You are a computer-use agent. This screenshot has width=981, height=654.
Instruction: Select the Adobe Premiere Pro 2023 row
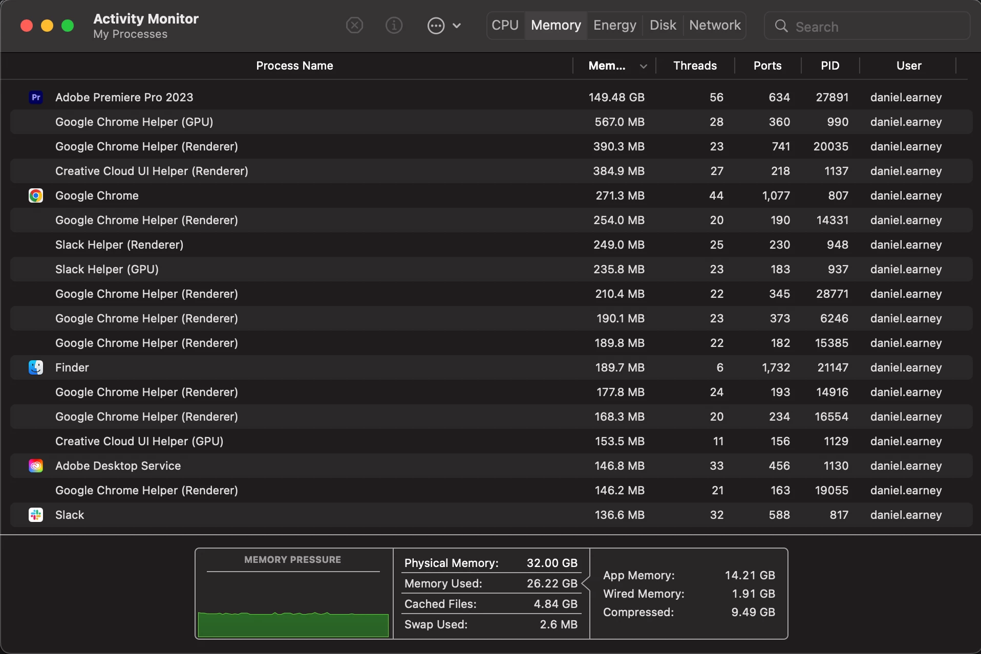[491, 97]
